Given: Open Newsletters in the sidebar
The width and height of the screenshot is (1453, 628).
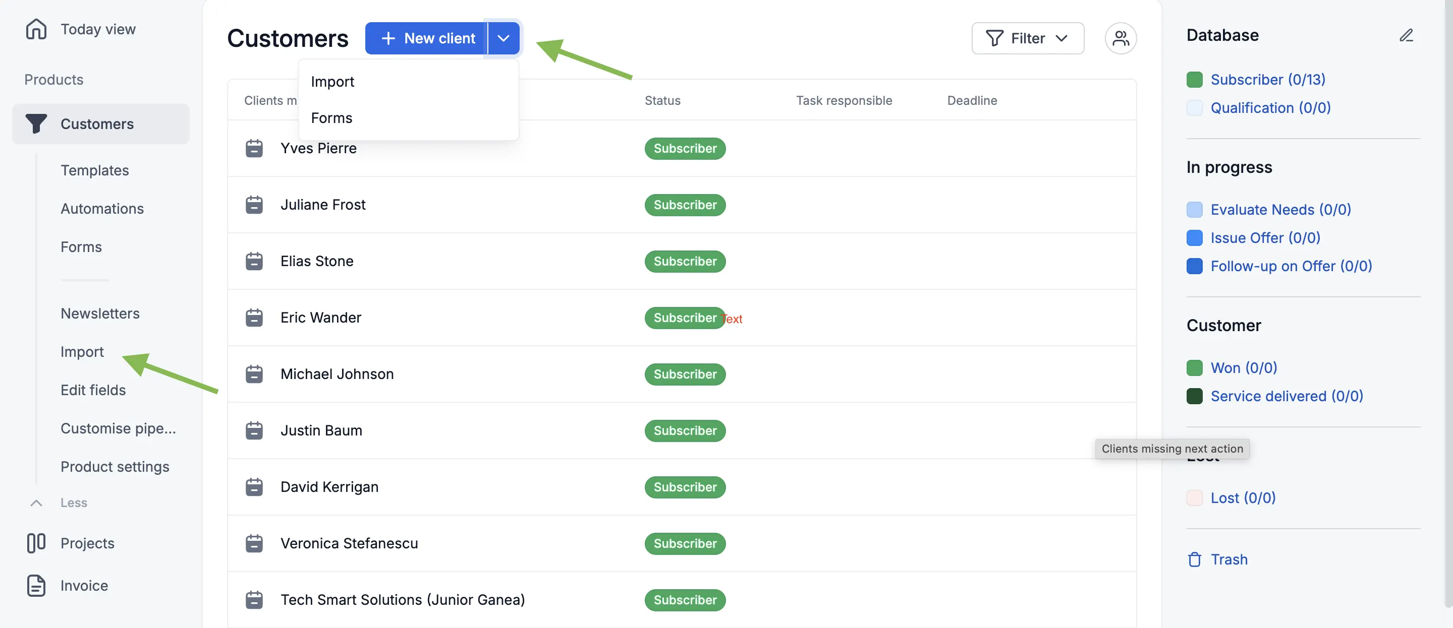Looking at the screenshot, I should 100,313.
